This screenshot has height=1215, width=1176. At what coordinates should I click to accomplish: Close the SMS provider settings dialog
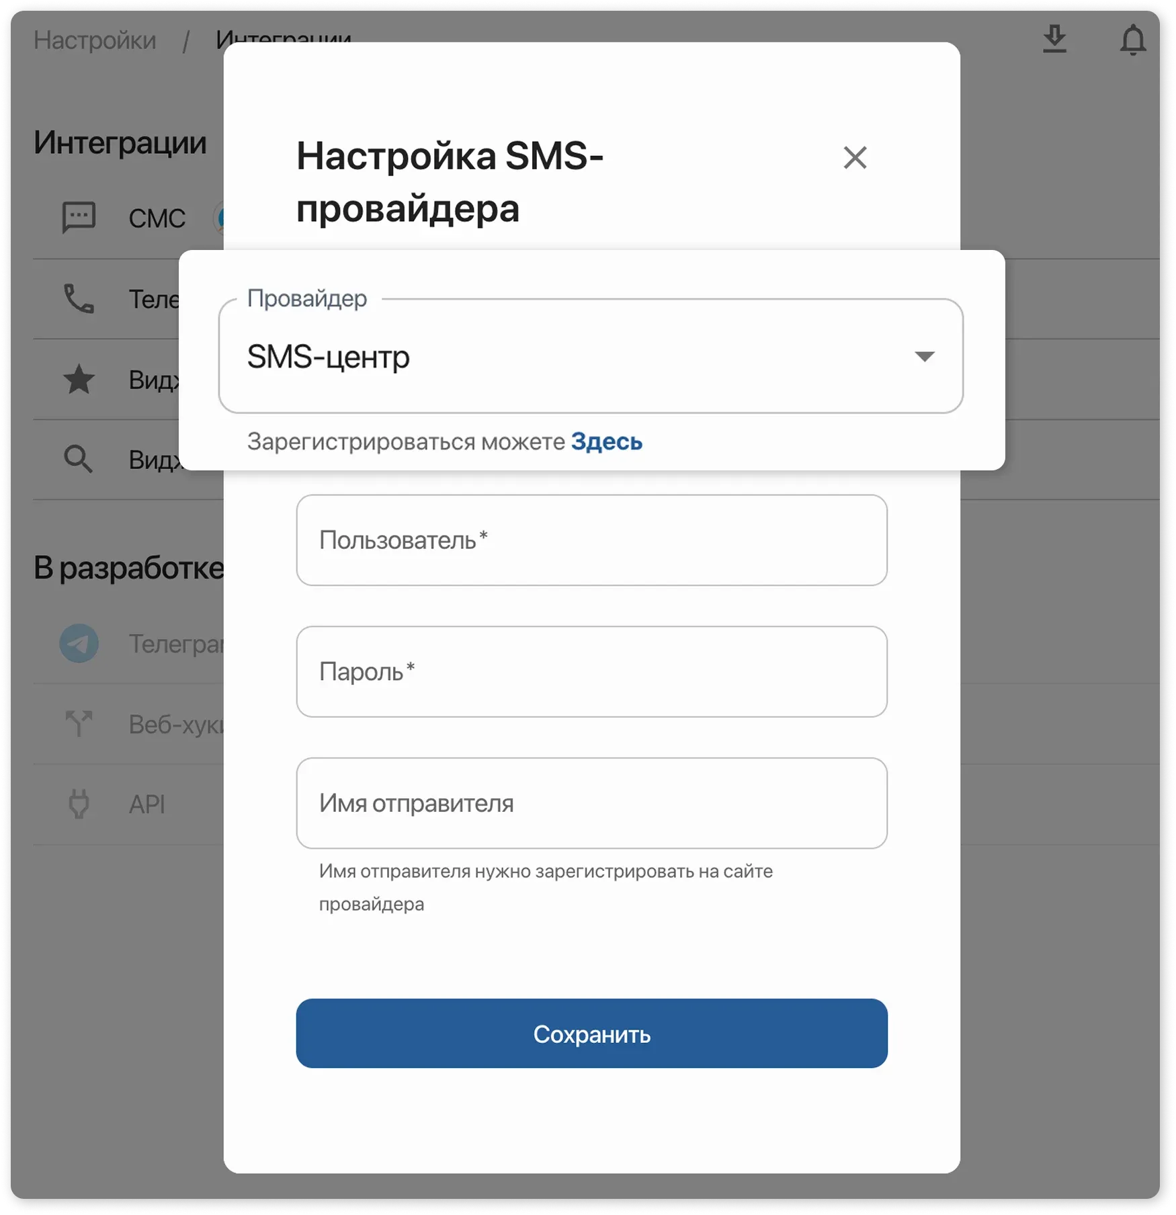(855, 157)
